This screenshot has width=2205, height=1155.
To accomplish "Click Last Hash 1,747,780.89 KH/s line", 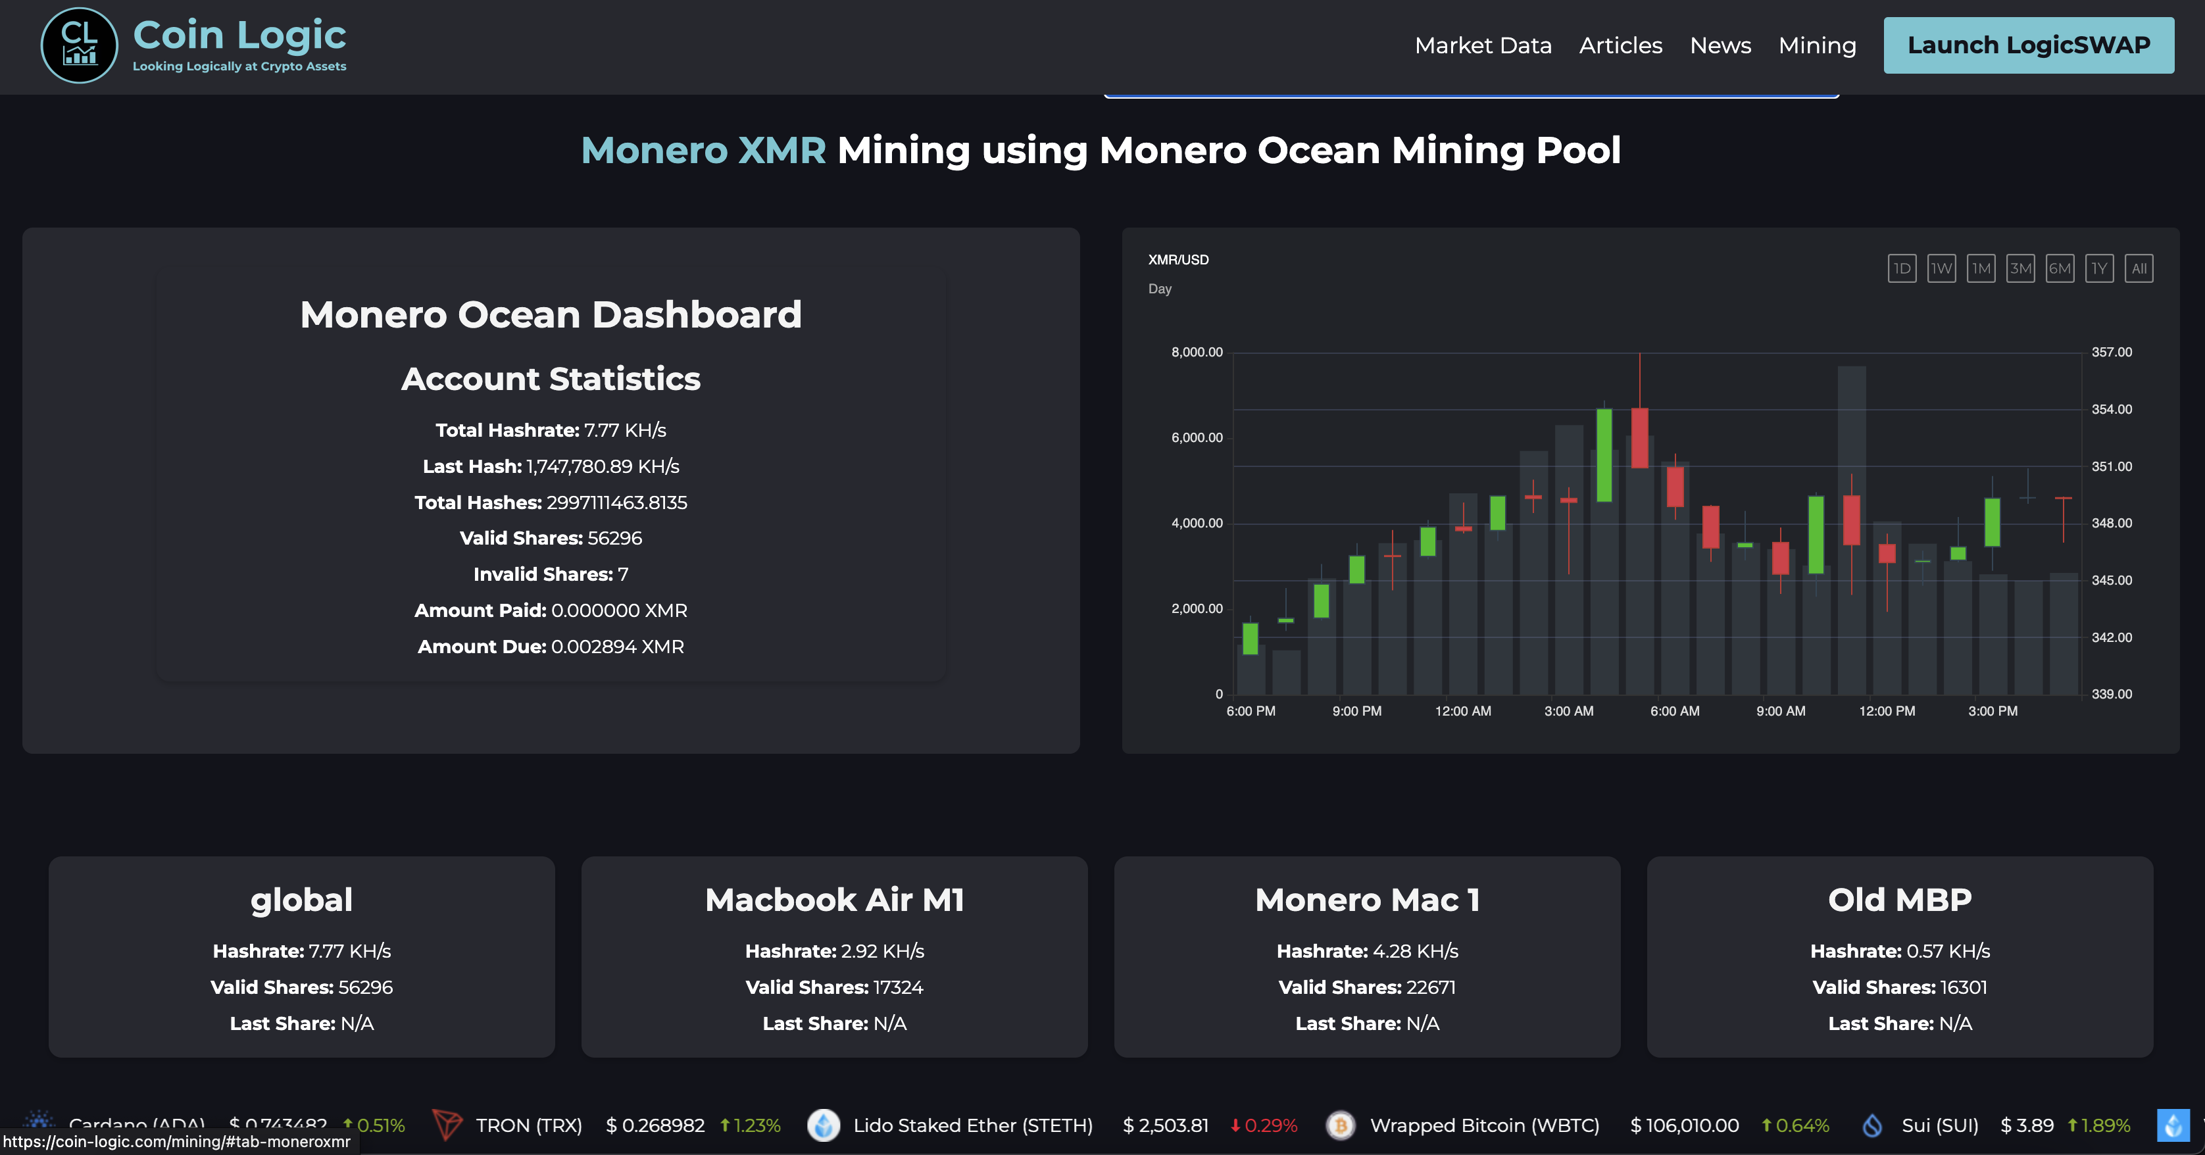I will click(551, 466).
